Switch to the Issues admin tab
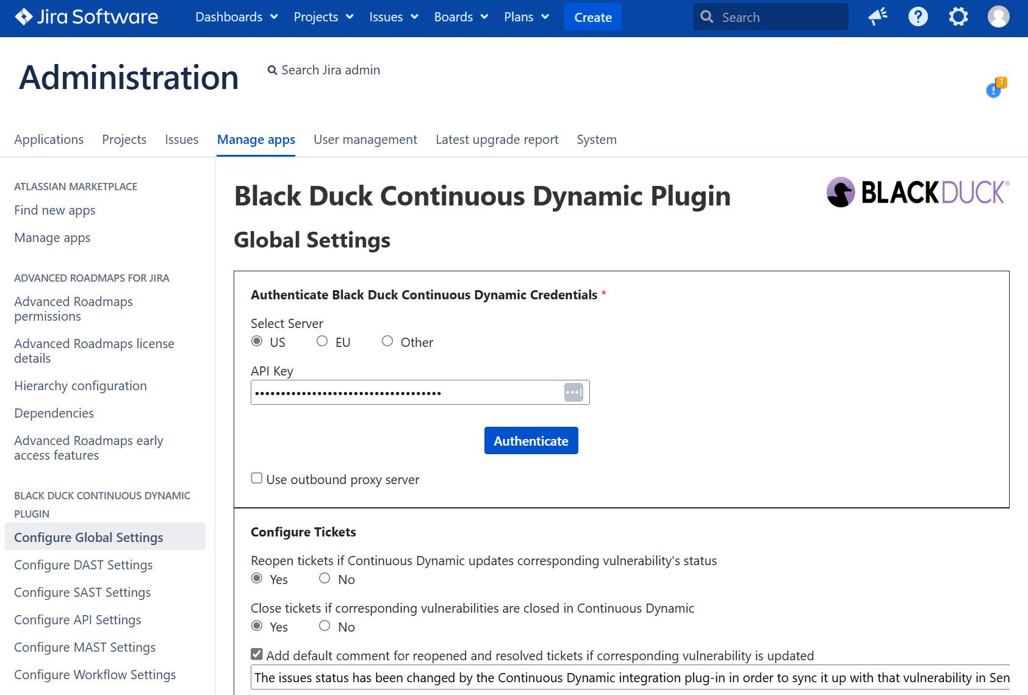Image resolution: width=1028 pixels, height=695 pixels. coord(182,140)
